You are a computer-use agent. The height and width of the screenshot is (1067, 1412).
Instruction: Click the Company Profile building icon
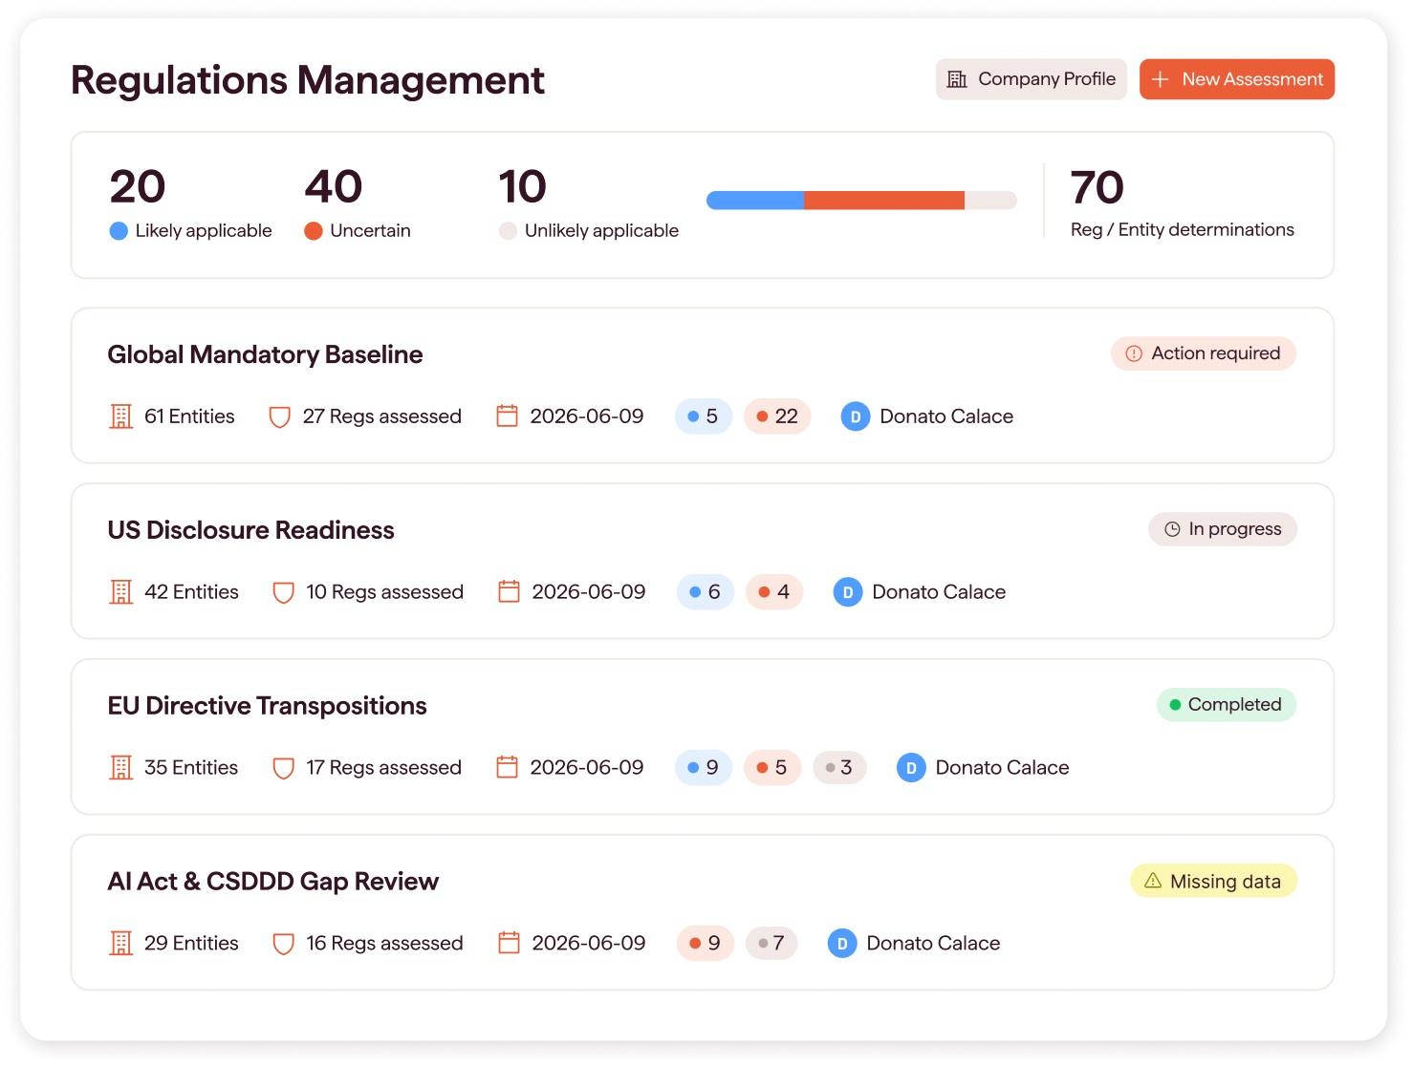click(957, 79)
